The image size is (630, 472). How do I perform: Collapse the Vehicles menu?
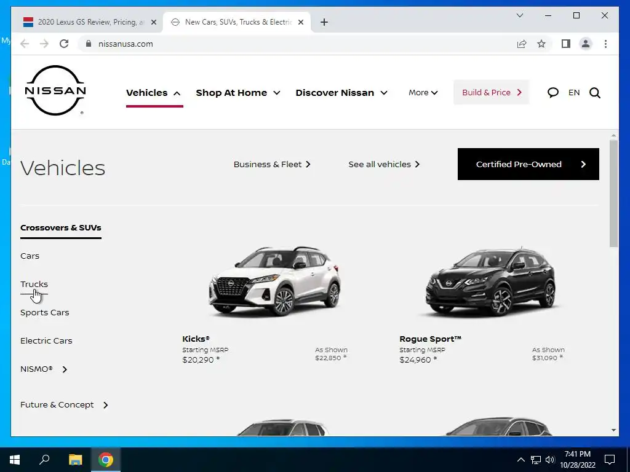pyautogui.click(x=154, y=93)
